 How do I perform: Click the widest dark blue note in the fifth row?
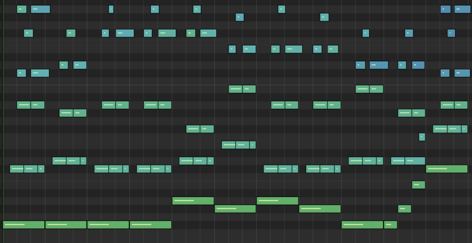click(x=378, y=65)
